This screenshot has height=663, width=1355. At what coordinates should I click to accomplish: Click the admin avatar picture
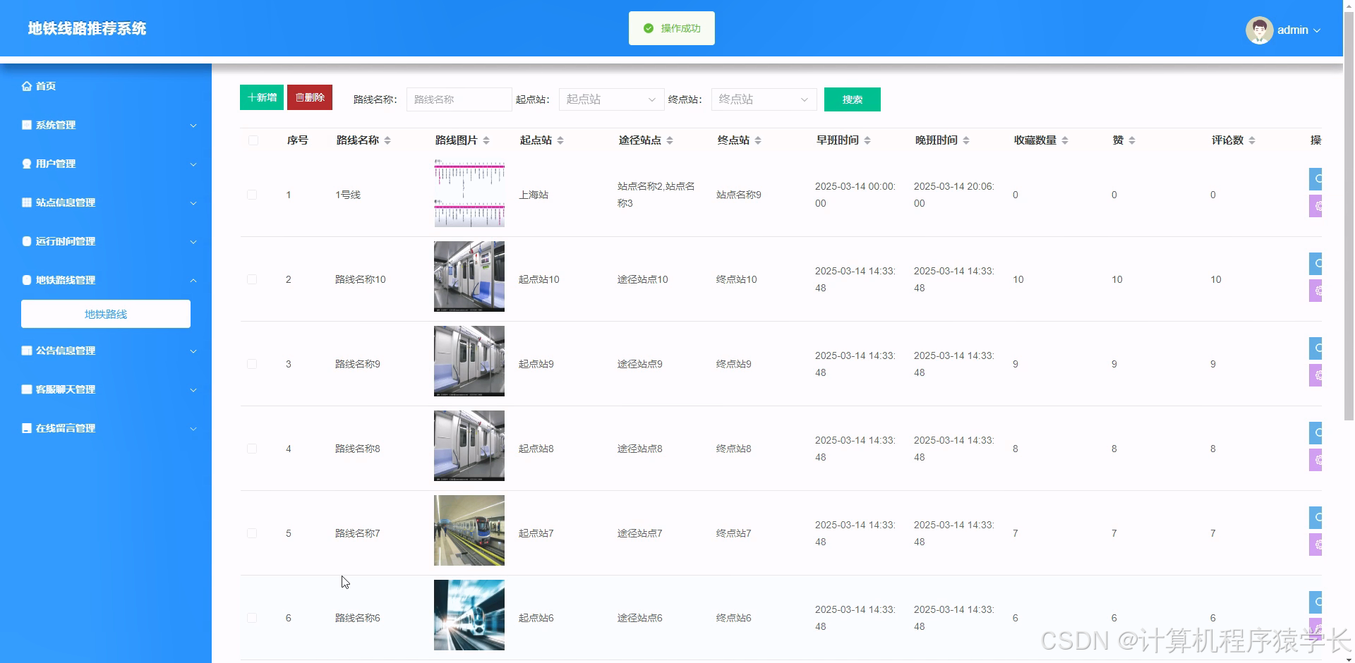coord(1259,30)
